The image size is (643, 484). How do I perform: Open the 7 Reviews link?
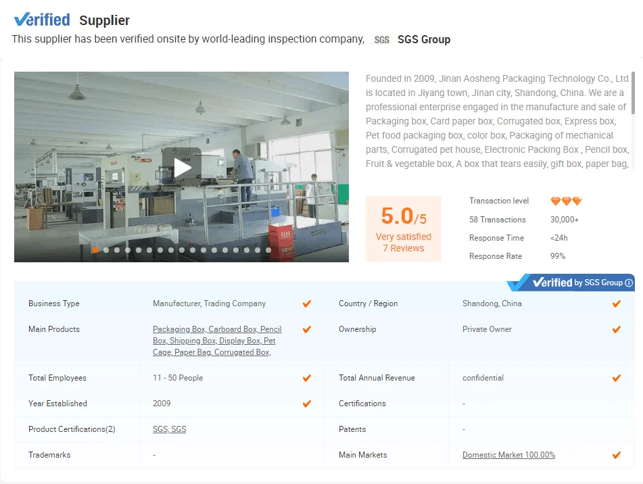click(404, 248)
